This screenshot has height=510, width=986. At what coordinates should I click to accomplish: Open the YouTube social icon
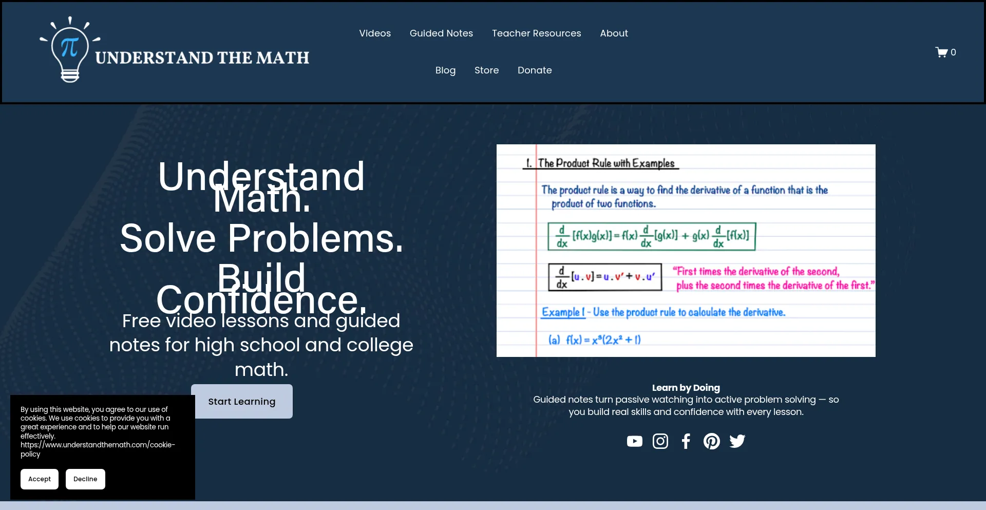[x=634, y=441]
